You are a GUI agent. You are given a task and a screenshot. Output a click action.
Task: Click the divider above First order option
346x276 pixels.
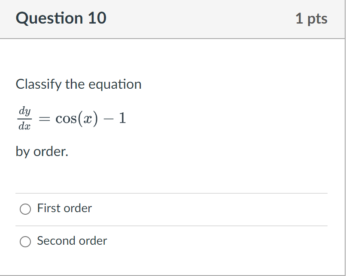coord(172,192)
